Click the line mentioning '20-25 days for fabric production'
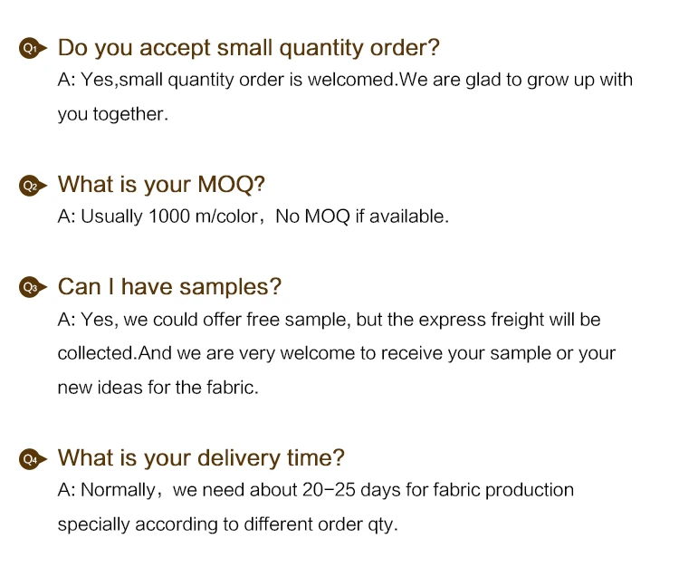Image resolution: width=679 pixels, height=586 pixels. pyautogui.click(x=316, y=490)
